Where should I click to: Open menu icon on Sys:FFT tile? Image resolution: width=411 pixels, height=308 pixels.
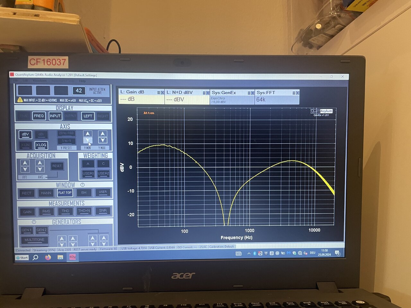coord(293,93)
